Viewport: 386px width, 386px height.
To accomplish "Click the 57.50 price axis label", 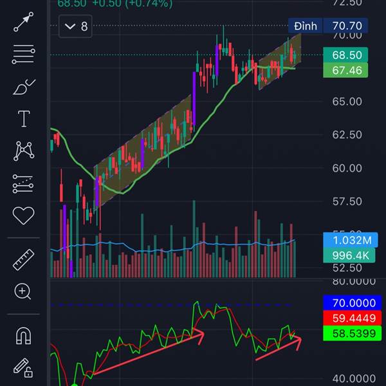I will [x=347, y=201].
